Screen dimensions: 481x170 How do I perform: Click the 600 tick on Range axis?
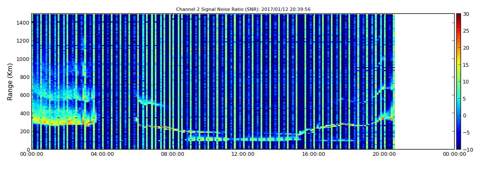click(x=25, y=95)
